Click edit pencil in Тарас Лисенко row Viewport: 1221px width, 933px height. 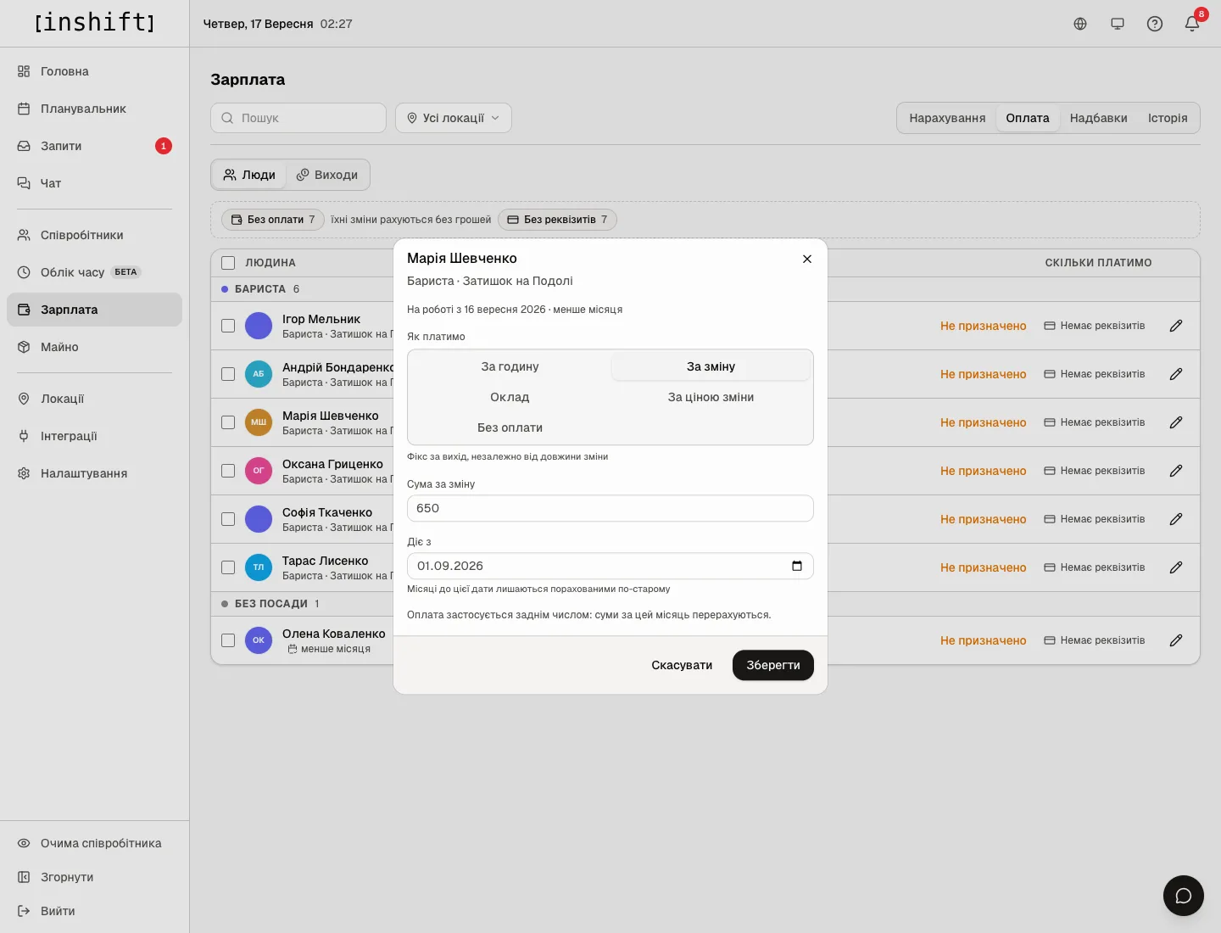pyautogui.click(x=1176, y=567)
